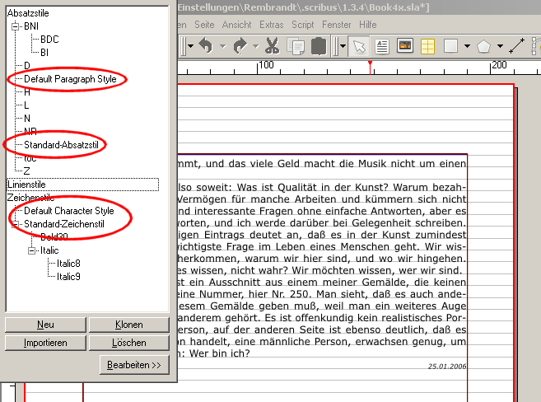Choose the Insert Text Frame tool

382,46
